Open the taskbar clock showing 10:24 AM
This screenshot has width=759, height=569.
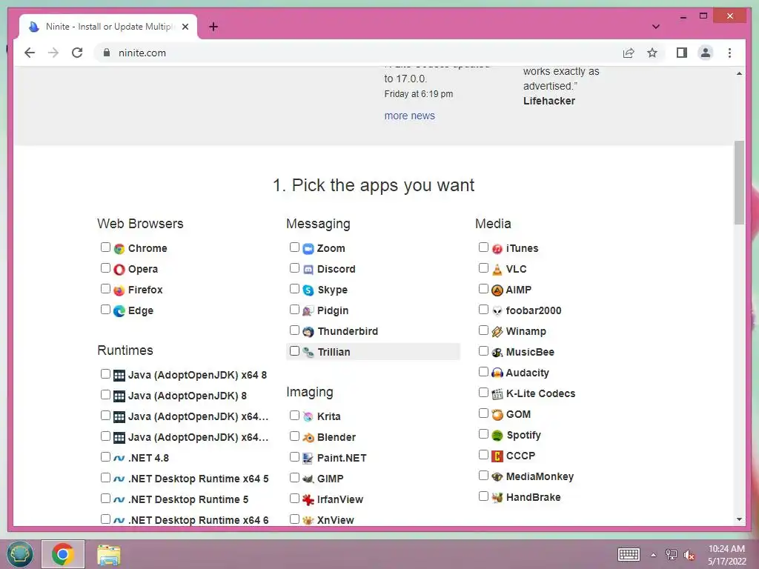tap(726, 555)
